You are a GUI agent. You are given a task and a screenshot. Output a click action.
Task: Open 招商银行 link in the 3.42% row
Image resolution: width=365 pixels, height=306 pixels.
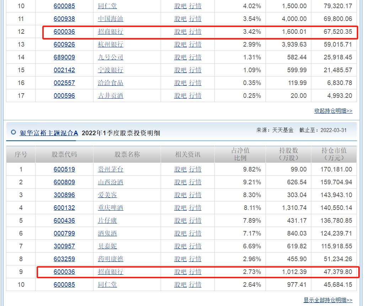tap(111, 31)
